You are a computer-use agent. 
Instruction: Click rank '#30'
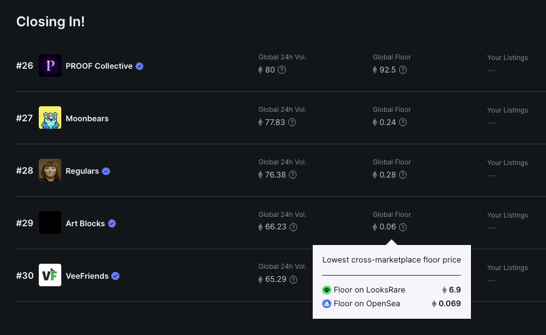(25, 276)
